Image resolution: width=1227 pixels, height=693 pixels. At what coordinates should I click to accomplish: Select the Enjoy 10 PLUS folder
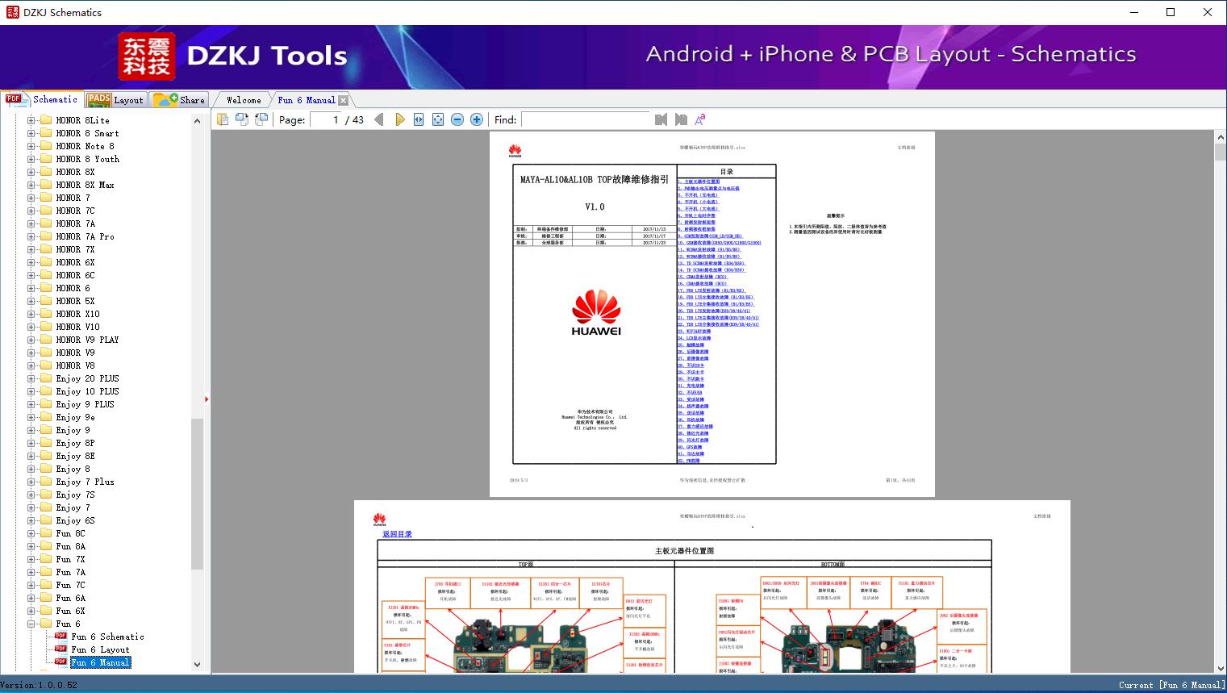click(87, 391)
